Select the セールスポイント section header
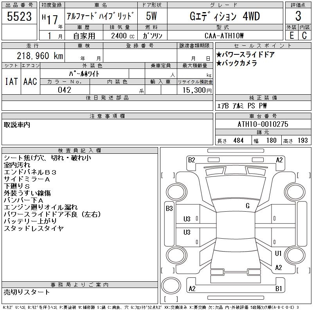 263,46
